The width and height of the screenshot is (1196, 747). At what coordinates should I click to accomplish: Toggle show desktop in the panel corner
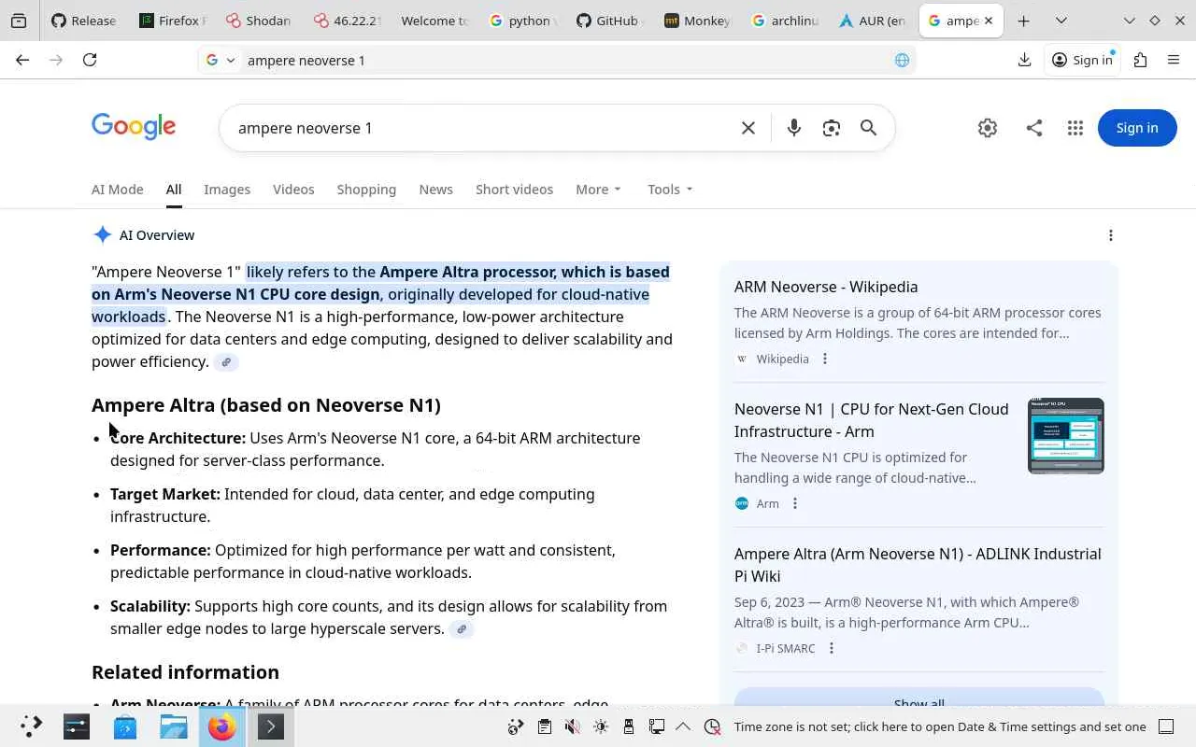click(x=1166, y=726)
